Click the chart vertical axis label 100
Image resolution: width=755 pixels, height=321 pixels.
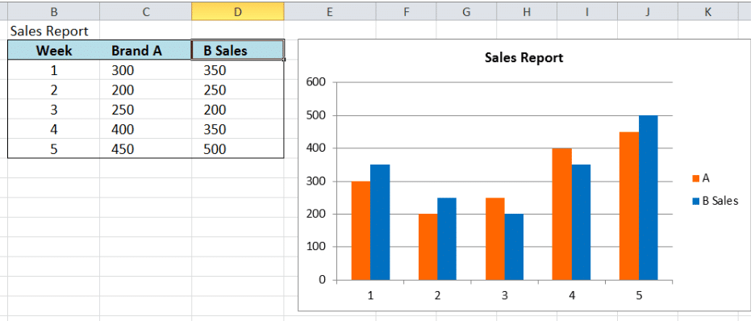(x=315, y=247)
